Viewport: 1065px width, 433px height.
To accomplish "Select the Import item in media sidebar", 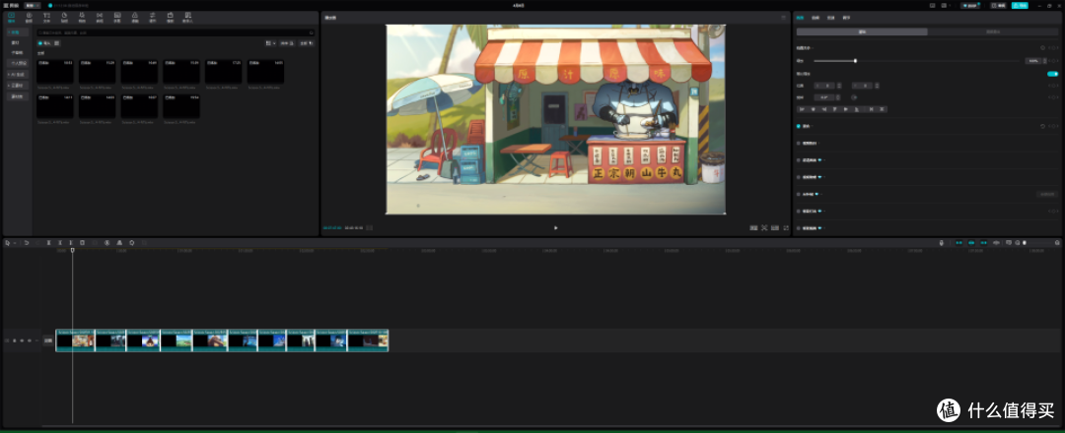I will (x=16, y=42).
